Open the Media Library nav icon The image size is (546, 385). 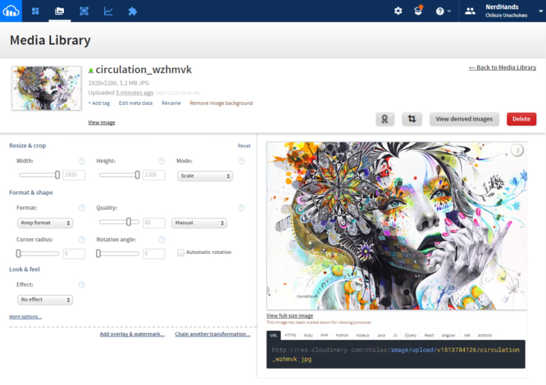click(60, 11)
